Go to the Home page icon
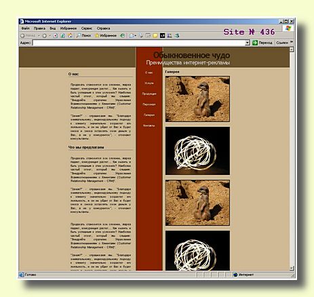Screen dimensions: 314x297 click(71, 35)
